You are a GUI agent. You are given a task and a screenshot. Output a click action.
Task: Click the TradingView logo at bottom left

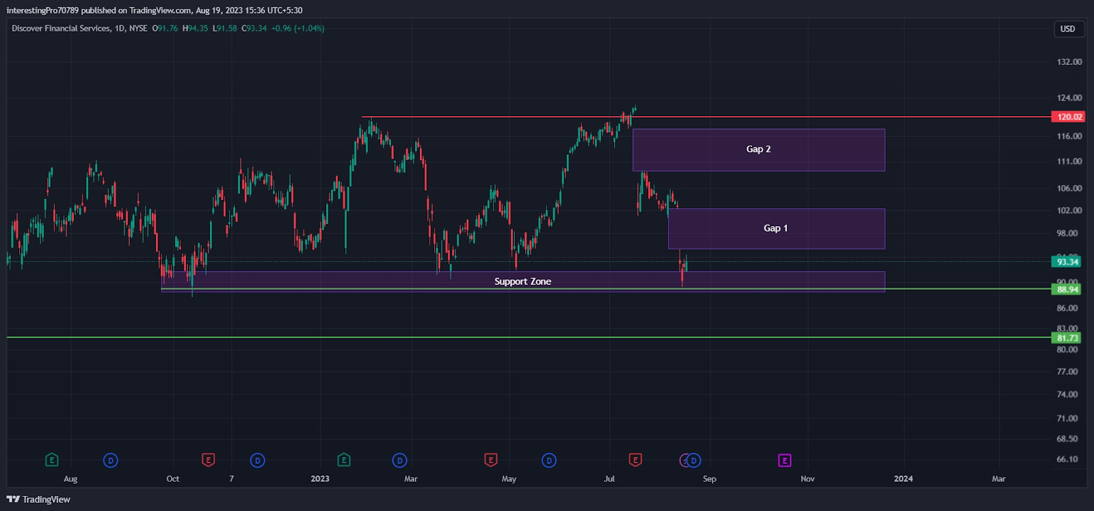(38, 499)
